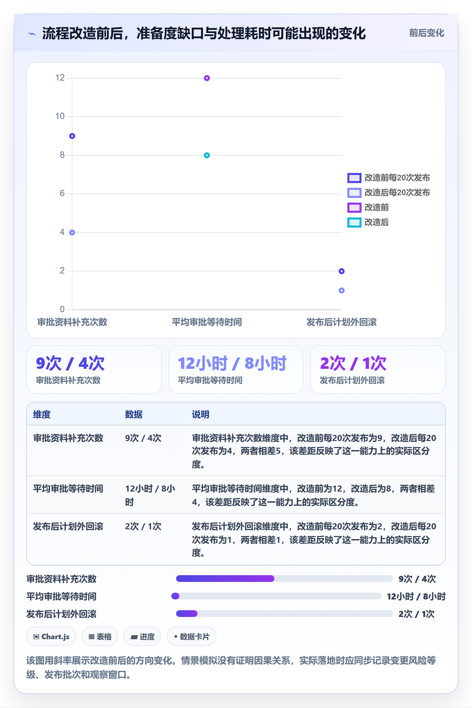Click the 说明 column header
Viewport: 472px width, 708px height.
[x=201, y=414]
